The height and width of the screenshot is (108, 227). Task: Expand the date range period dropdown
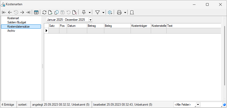[x=90, y=20]
